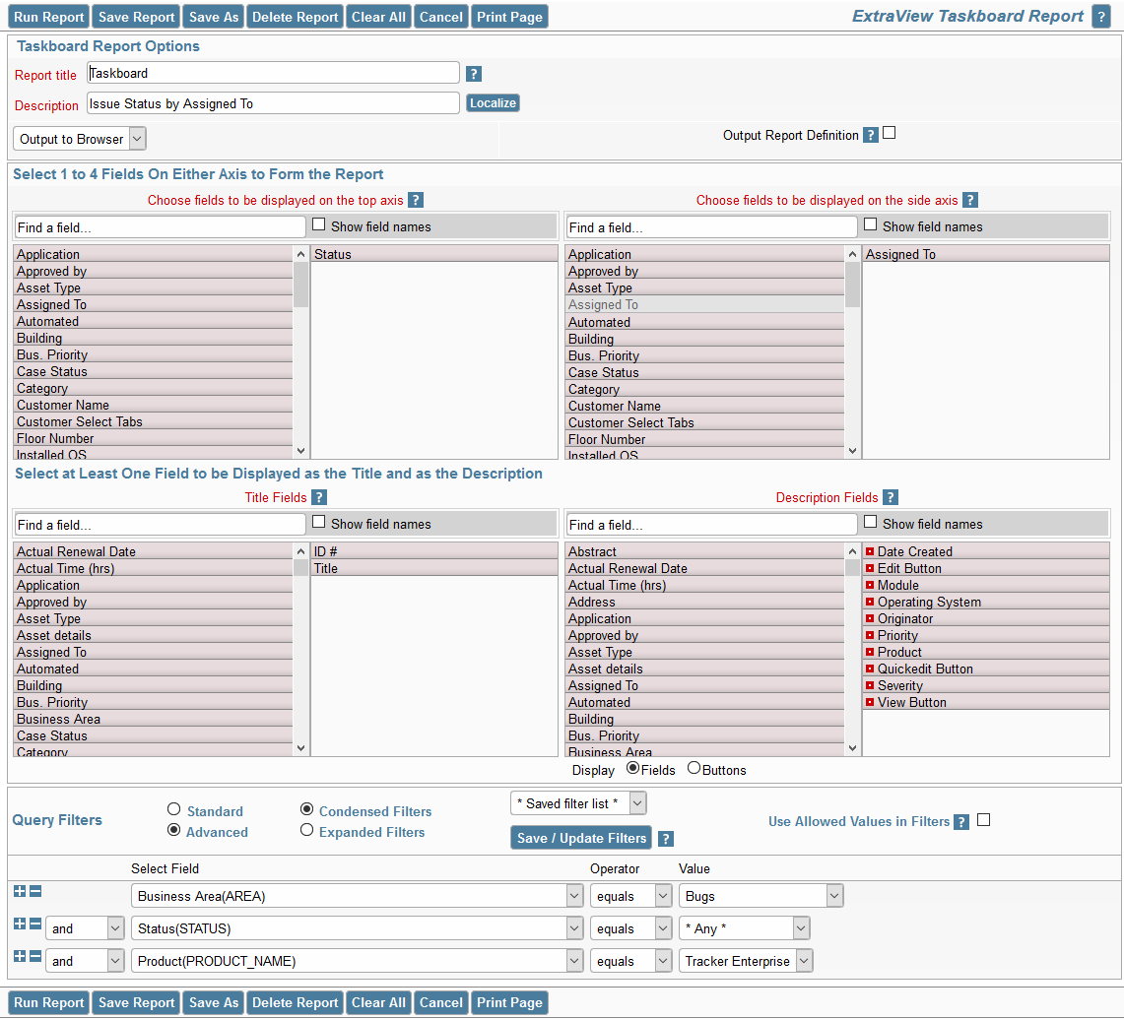Click the plus icon on Business Area filter row
Screen dimensions: 1124x1020
(x=20, y=891)
